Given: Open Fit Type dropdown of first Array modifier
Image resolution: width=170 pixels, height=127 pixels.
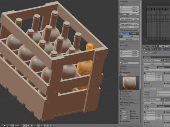Looking at the screenshot, I should (164, 67).
